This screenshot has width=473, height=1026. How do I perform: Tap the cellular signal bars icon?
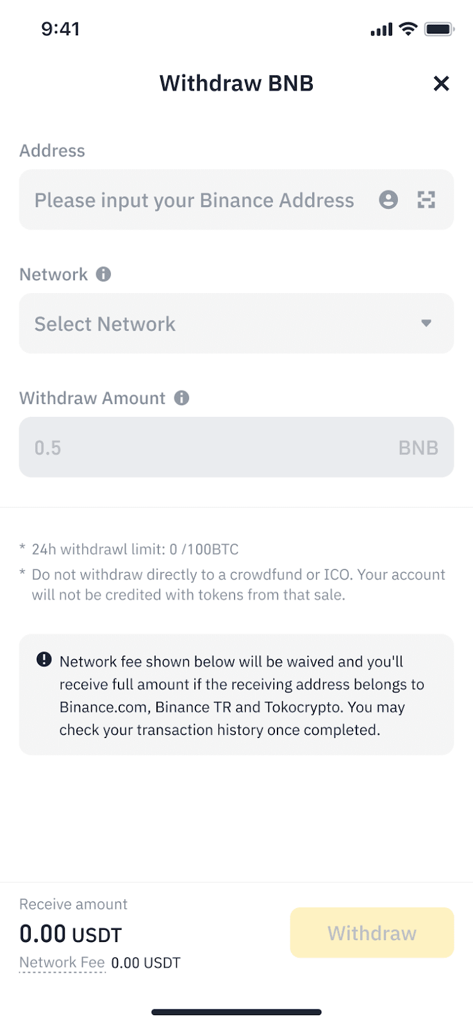[x=381, y=29]
